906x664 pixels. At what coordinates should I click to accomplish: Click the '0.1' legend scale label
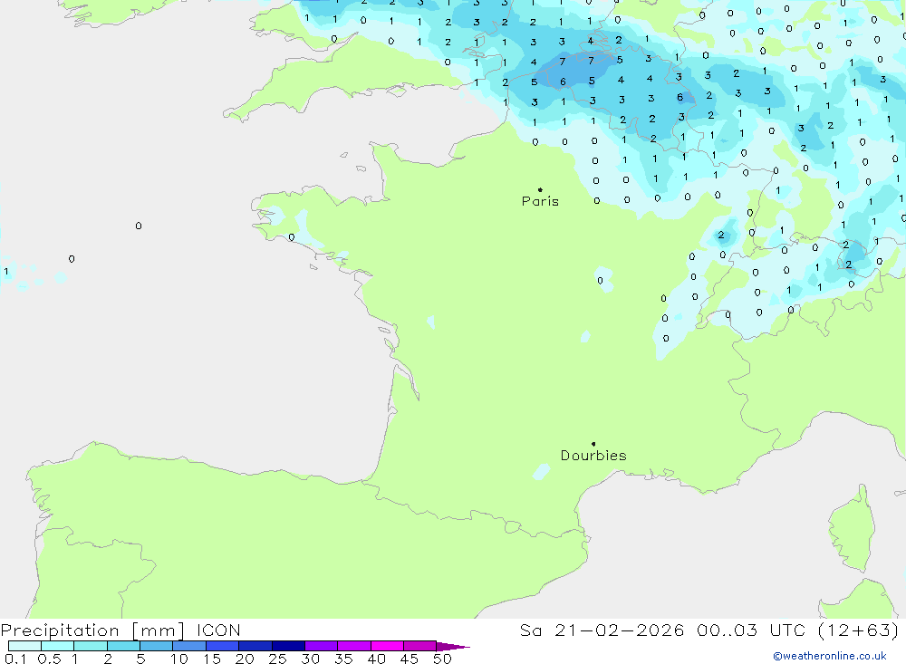(15, 659)
